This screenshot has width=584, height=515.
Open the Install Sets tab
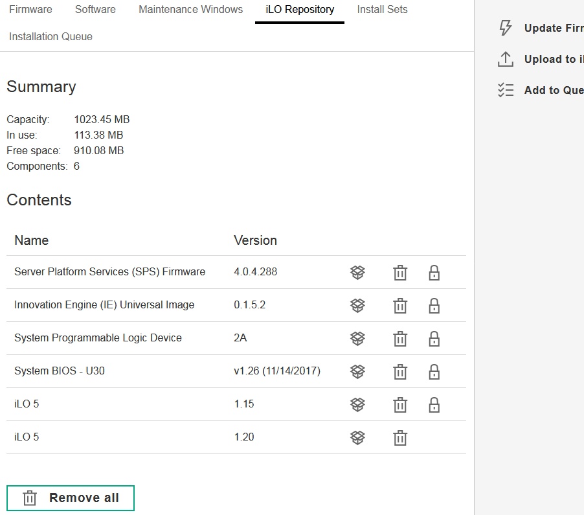(x=381, y=9)
